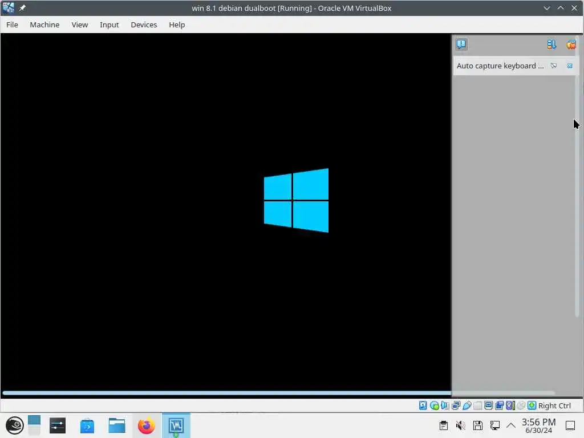This screenshot has height=438, width=584.
Task: Open the Devices menu
Action: pyautogui.click(x=144, y=25)
